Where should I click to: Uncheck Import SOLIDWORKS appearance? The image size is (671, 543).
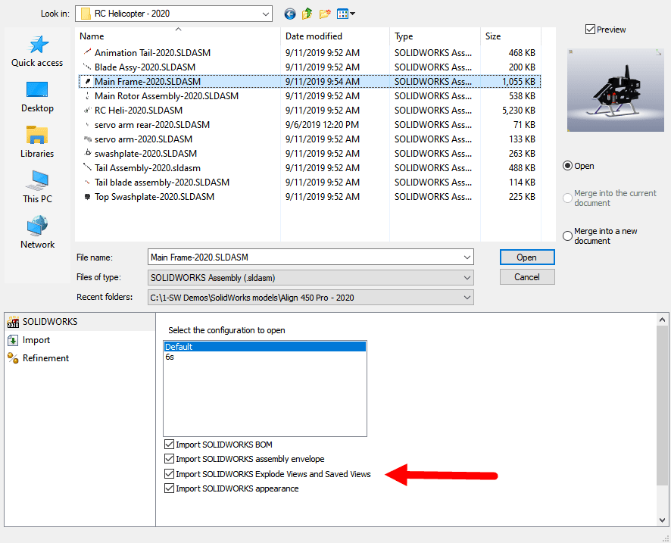(169, 488)
